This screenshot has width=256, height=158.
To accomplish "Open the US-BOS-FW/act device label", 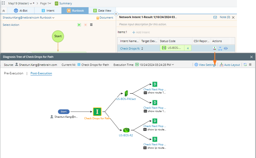I will point(126,99).
